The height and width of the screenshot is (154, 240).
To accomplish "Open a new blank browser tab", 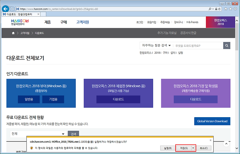I will 43,14.
